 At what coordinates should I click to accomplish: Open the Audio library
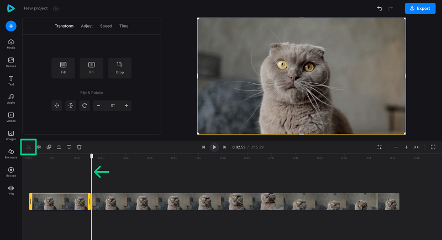[x=11, y=99]
